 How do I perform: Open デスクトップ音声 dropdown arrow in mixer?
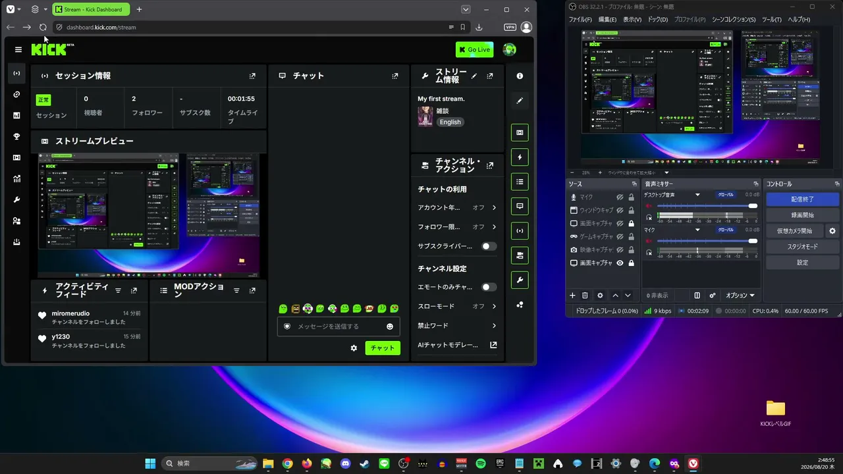[x=697, y=195]
